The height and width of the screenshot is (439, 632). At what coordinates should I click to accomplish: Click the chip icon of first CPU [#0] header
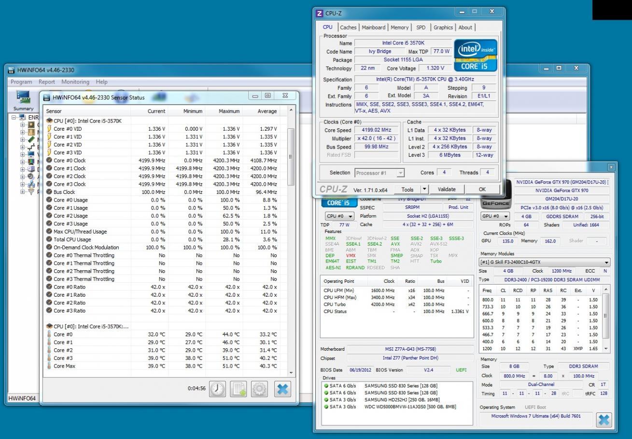coord(49,121)
